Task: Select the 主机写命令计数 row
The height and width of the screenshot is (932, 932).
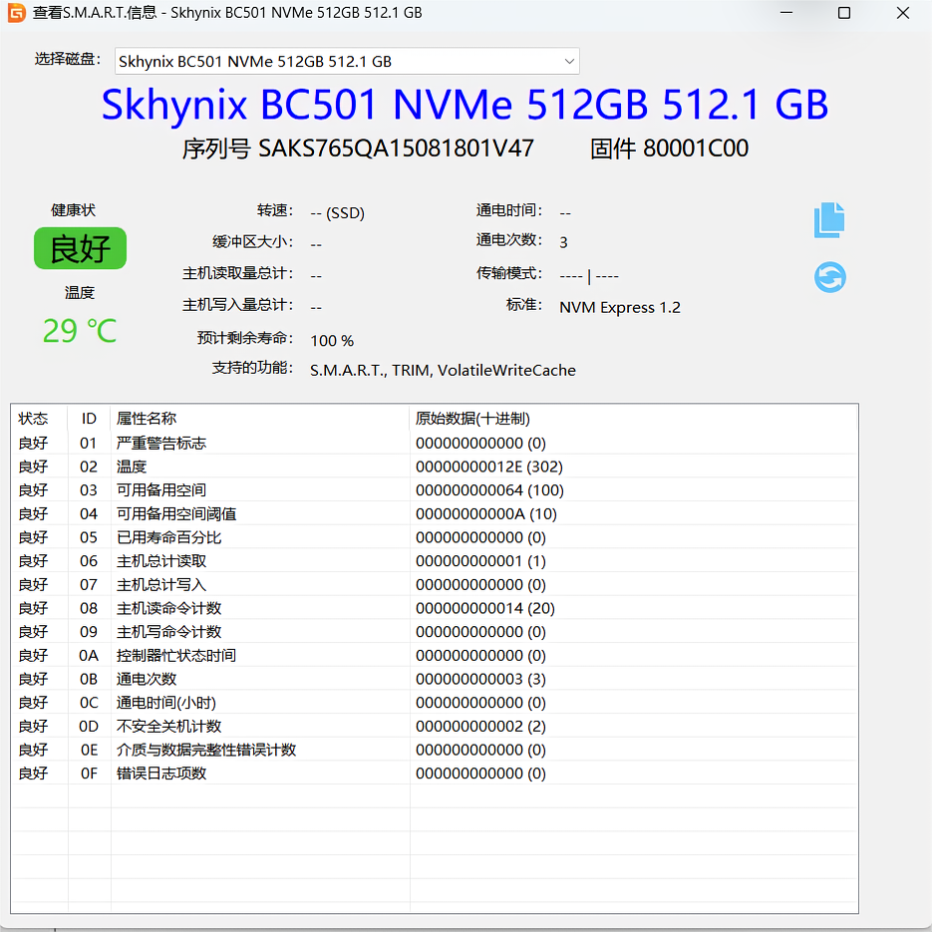Action: 435,632
